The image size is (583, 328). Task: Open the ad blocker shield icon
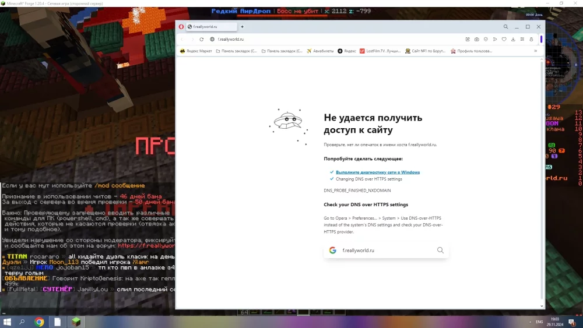pos(486,40)
